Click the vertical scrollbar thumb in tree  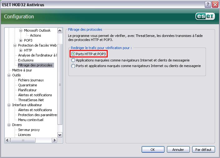(x=60, y=84)
